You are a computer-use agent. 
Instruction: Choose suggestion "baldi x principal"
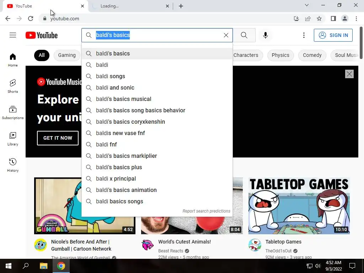pyautogui.click(x=157, y=179)
